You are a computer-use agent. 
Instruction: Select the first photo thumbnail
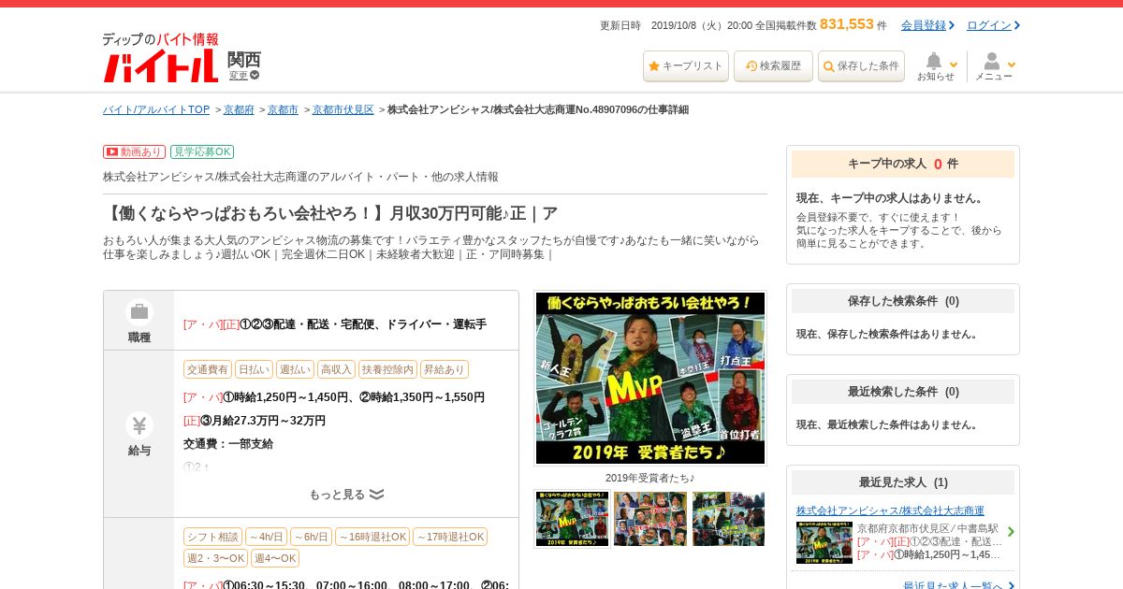(572, 519)
